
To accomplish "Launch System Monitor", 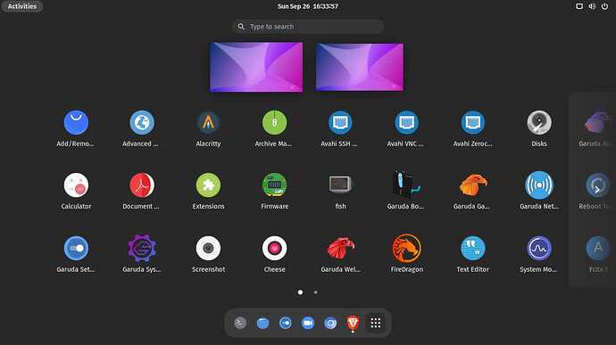I will point(539,248).
